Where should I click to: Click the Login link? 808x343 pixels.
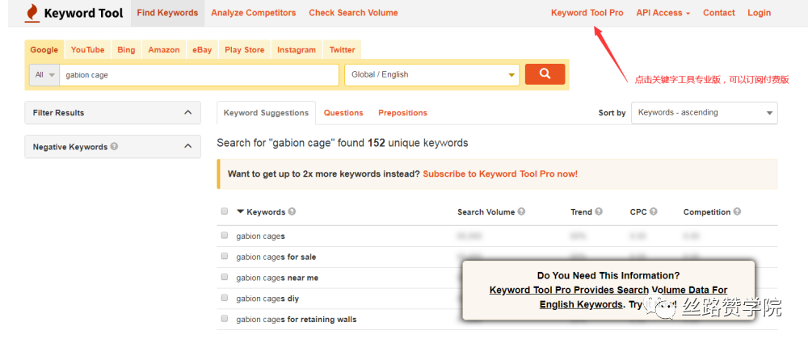[759, 13]
